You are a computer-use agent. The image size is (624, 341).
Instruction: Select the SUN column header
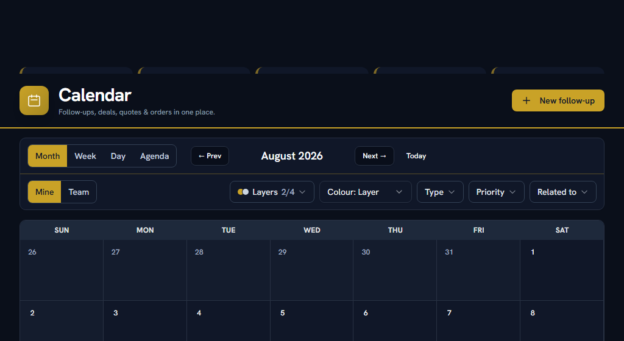[x=62, y=230]
